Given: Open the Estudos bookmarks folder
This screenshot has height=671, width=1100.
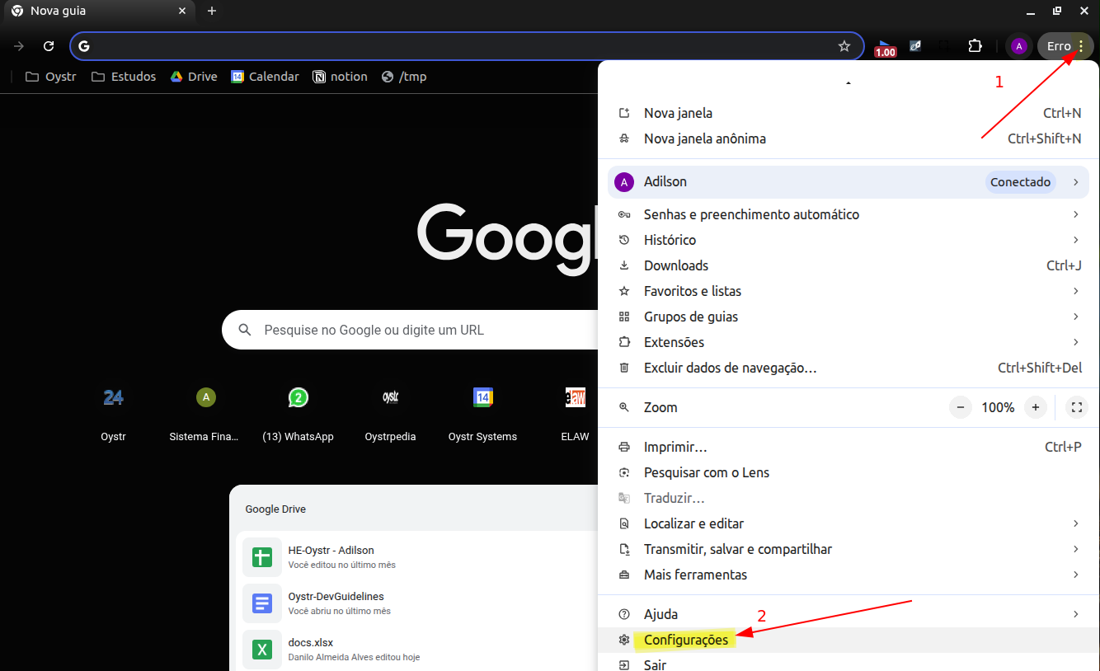Looking at the screenshot, I should (x=124, y=77).
